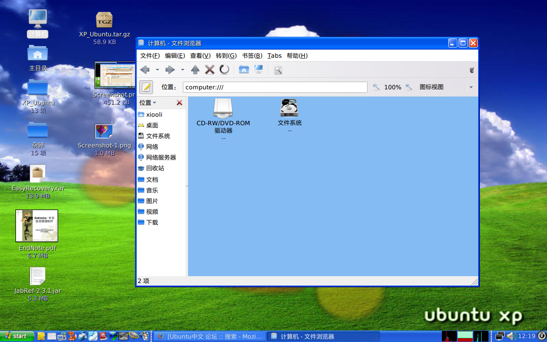Open media player film-reel taskbar icon
The image size is (547, 342).
pos(145,336)
